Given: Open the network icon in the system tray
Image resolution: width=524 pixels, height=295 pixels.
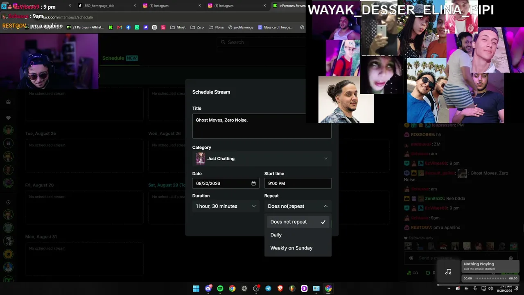Looking at the screenshot, I should (x=483, y=288).
